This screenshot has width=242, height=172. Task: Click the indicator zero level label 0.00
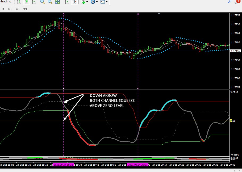click(233, 121)
